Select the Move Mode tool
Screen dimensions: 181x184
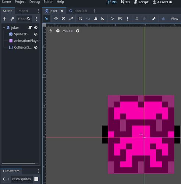click(x=56, y=19)
